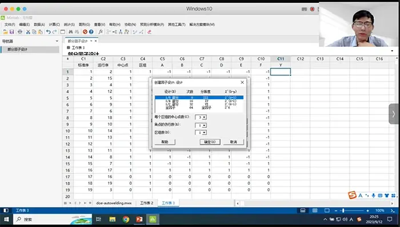
Task: Select the 1/2 部分 design row
Action: 199,104
